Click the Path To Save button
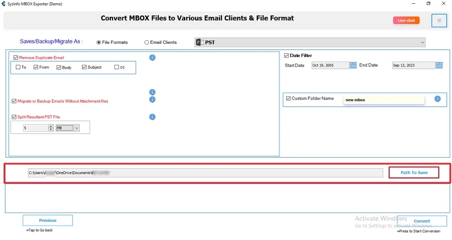 click(414, 172)
